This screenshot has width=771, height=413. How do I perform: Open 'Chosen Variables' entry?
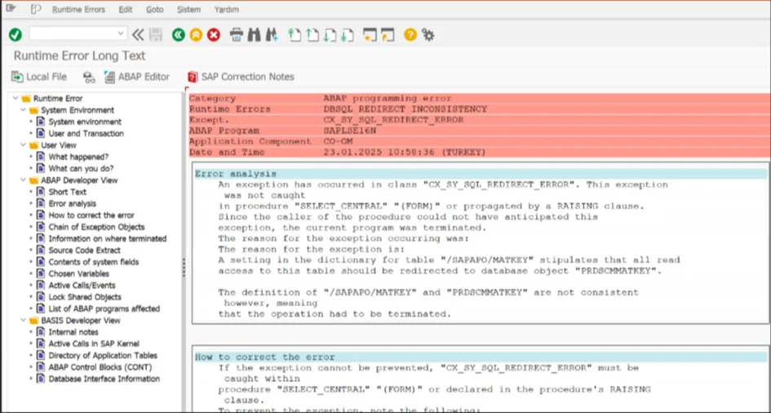point(78,274)
